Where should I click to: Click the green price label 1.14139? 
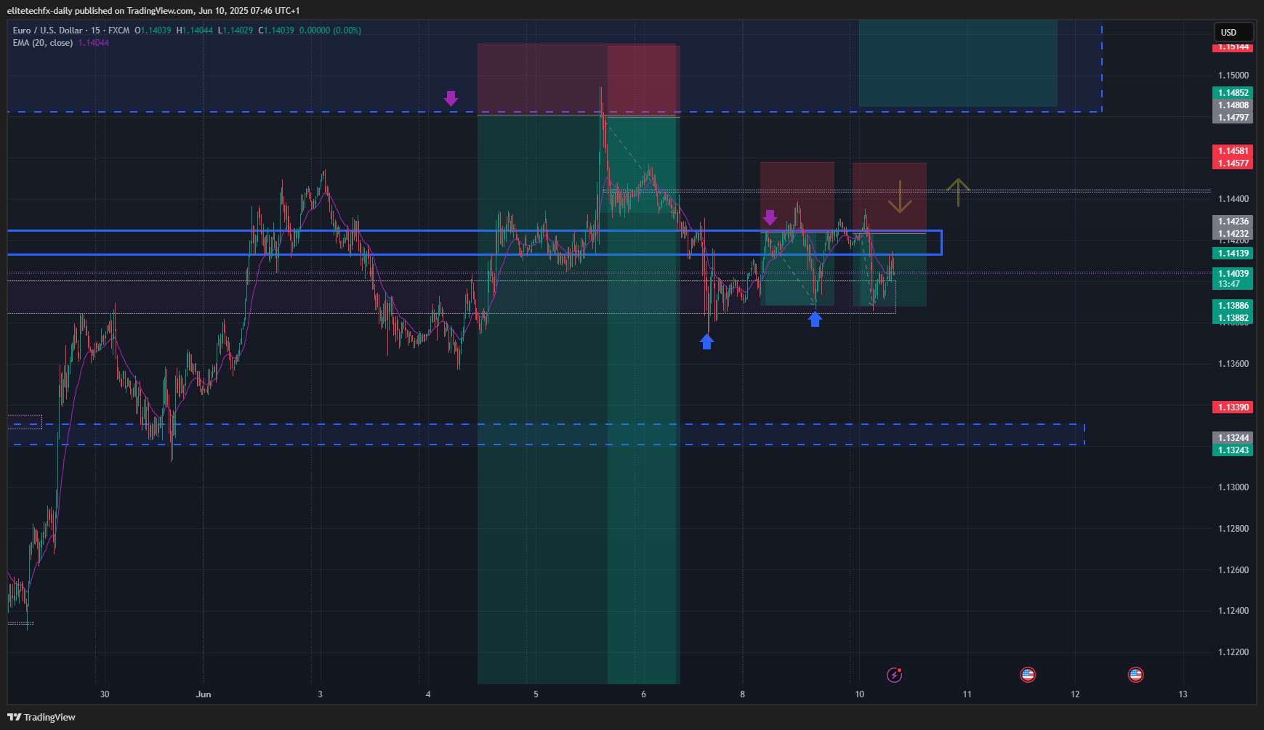[1233, 254]
